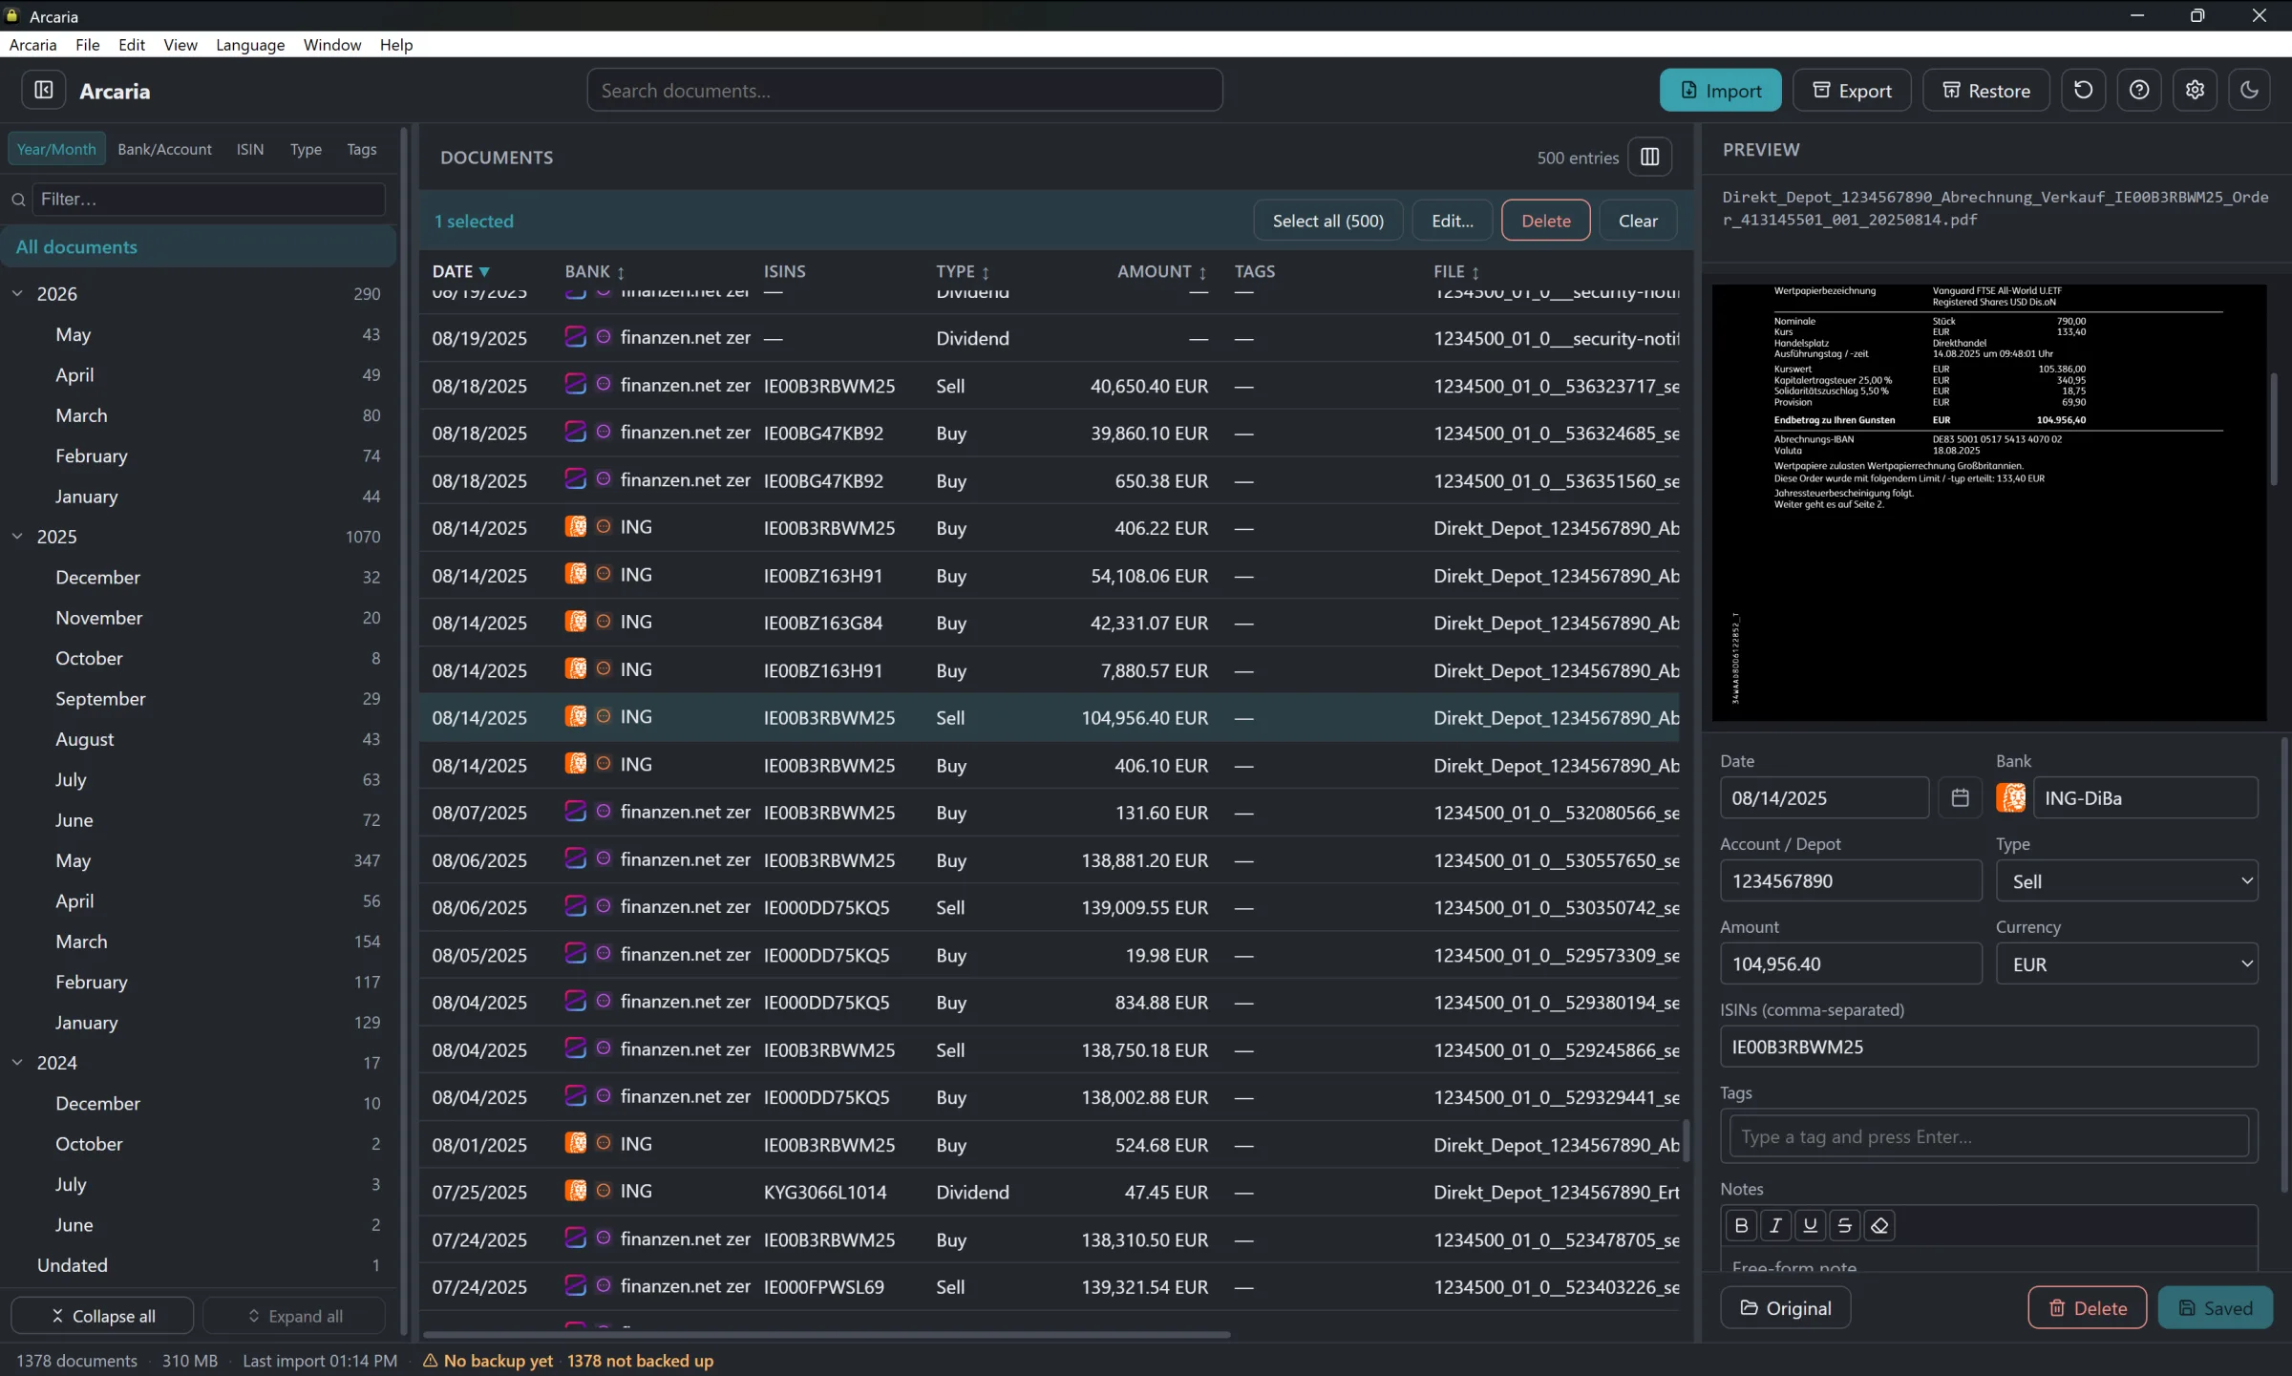The width and height of the screenshot is (2292, 1376).
Task: Click the document table horizontal scrollbar
Action: [x=826, y=1334]
